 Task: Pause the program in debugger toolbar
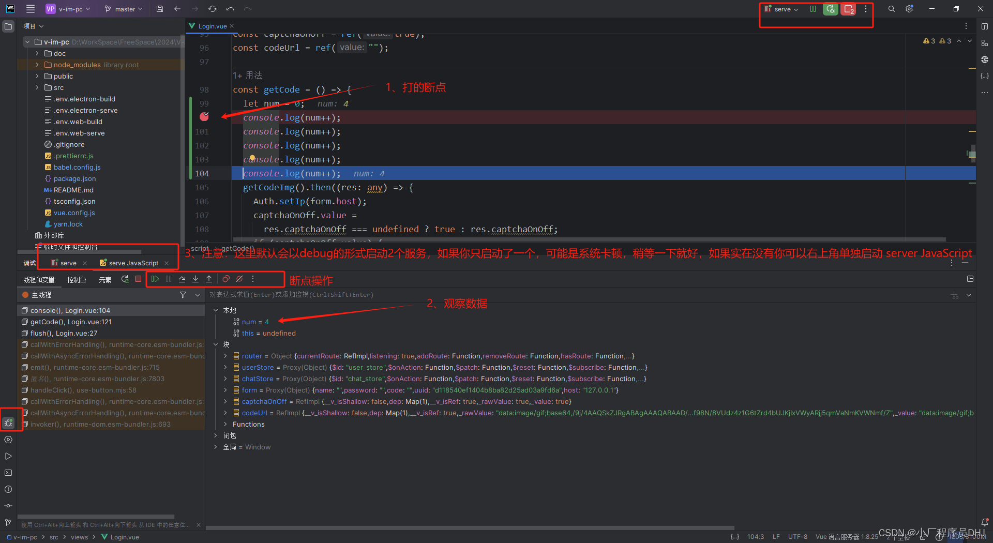pyautogui.click(x=169, y=279)
